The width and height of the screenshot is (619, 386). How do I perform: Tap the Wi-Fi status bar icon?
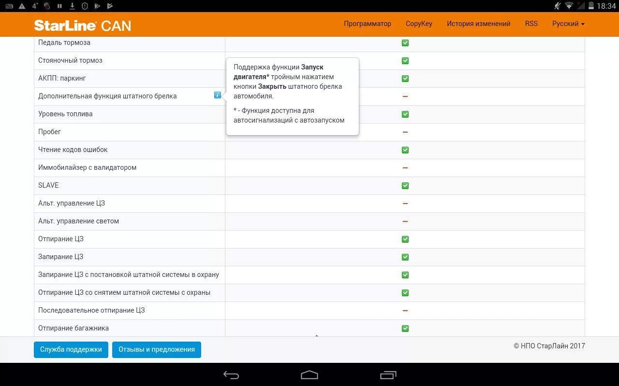(569, 6)
